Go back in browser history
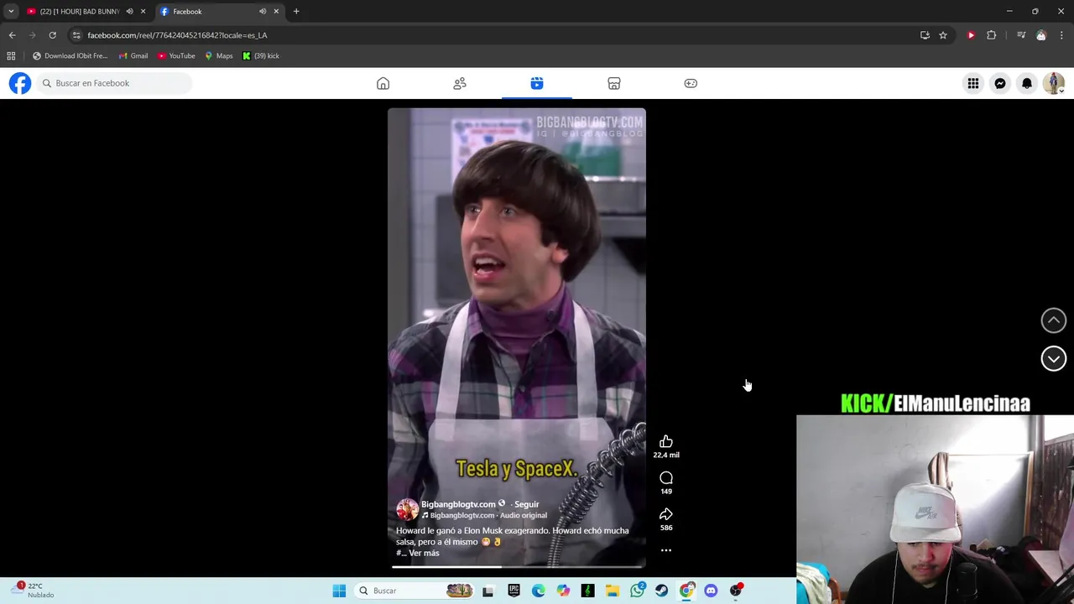This screenshot has width=1074, height=604. (12, 35)
